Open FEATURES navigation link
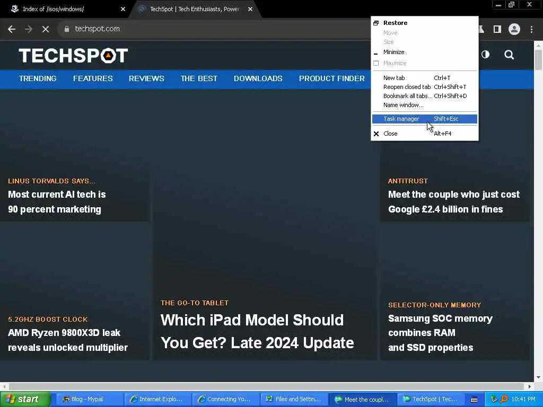Image resolution: width=543 pixels, height=407 pixels. (93, 78)
